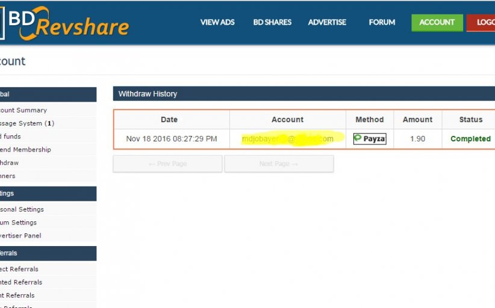Viewport: 495px width, 308px height.
Task: Go to the Advertise page
Action: (327, 22)
